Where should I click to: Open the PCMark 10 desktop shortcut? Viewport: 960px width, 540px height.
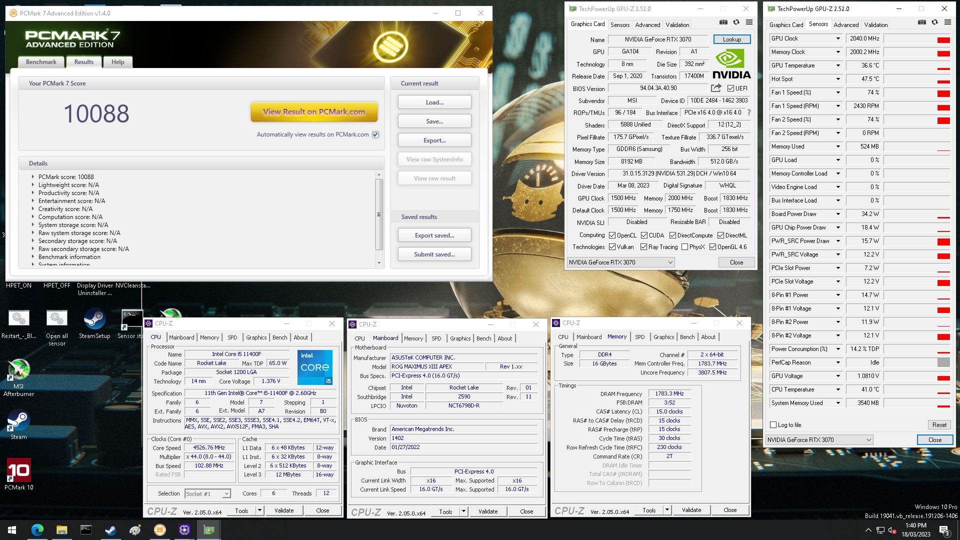(x=18, y=474)
